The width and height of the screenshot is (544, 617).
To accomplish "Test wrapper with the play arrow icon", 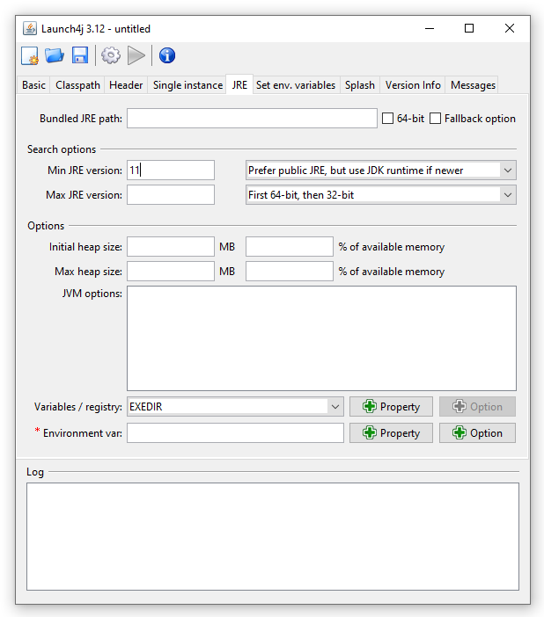I will tap(136, 55).
